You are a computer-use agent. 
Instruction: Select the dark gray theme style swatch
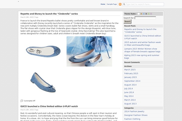(146, 14)
